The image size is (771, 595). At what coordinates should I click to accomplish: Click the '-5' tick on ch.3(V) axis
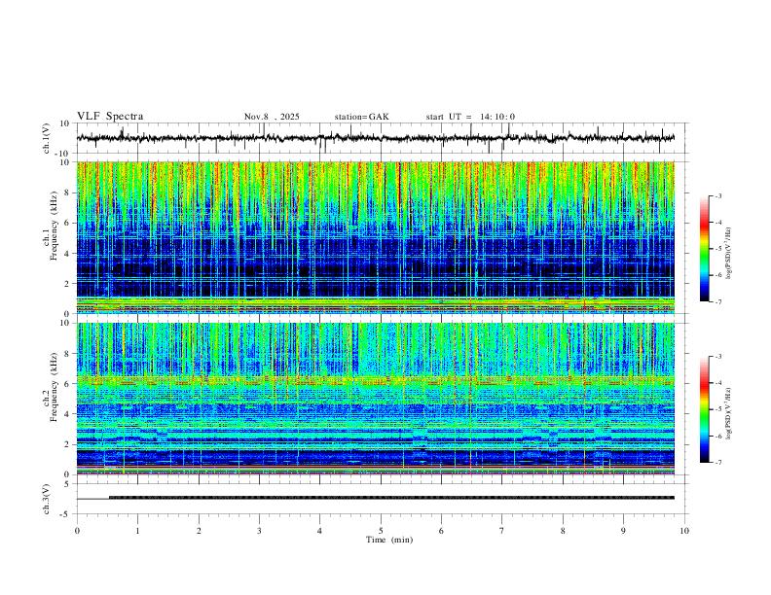point(66,514)
